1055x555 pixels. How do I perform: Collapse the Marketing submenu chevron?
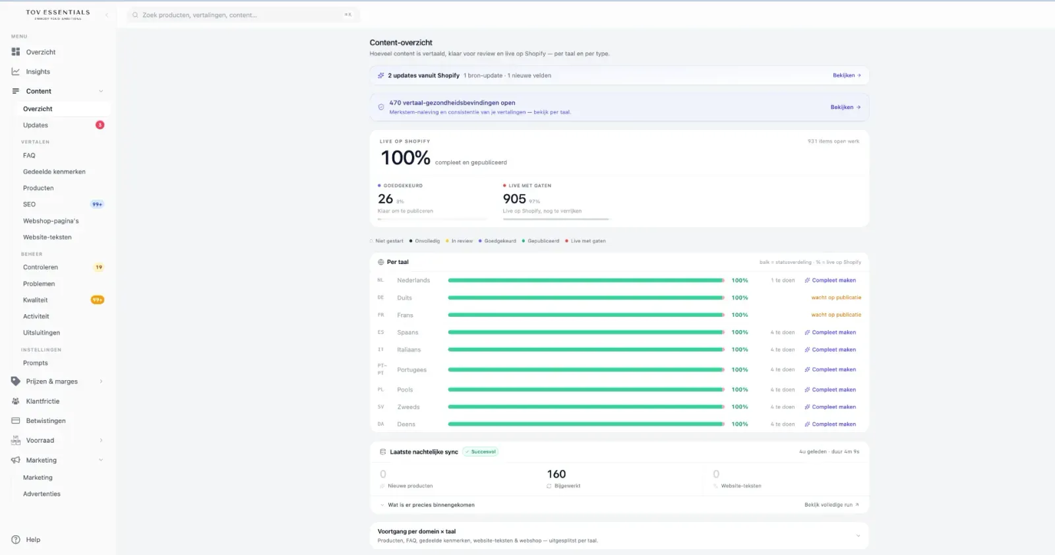[x=101, y=460]
